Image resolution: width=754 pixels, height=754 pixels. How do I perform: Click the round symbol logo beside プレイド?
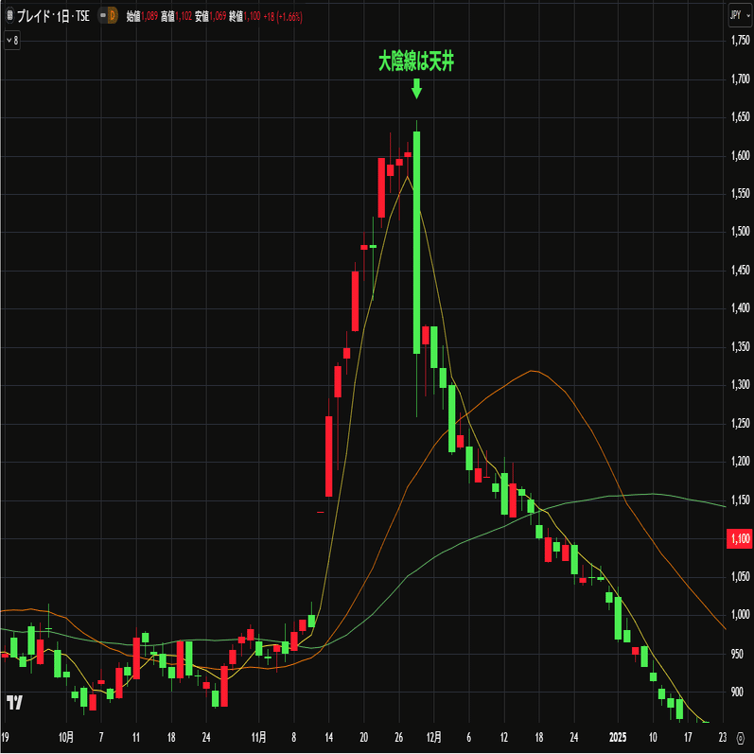9,16
